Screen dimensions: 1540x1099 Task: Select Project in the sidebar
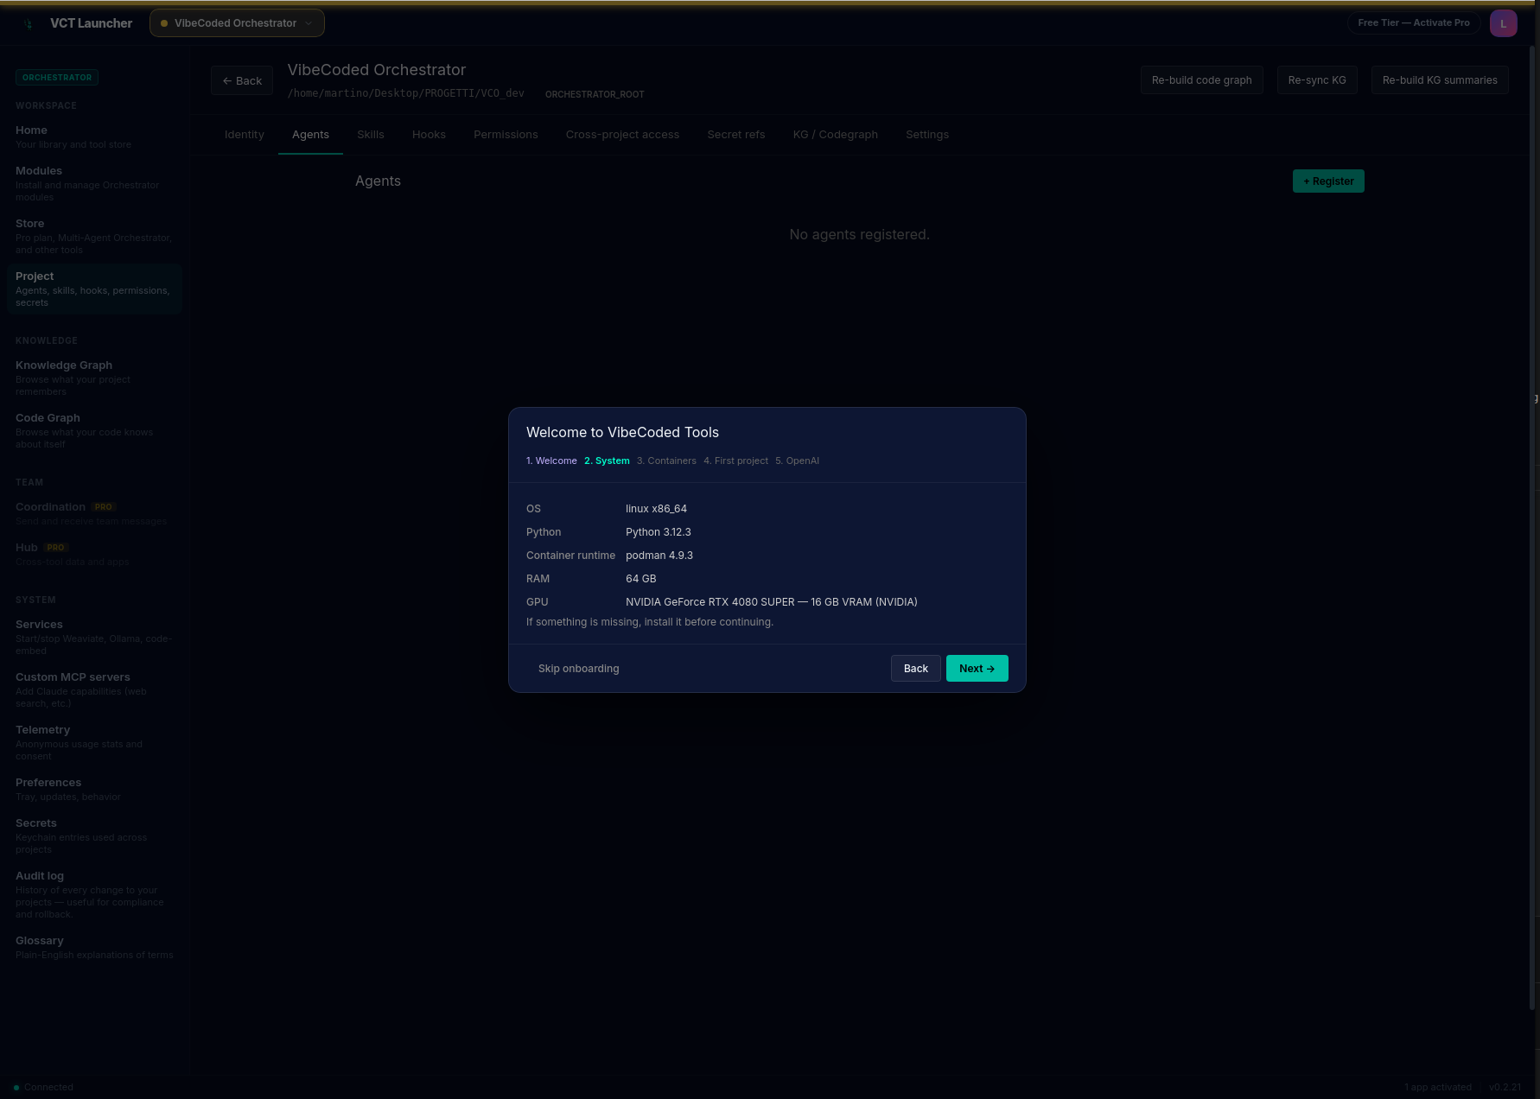point(94,289)
